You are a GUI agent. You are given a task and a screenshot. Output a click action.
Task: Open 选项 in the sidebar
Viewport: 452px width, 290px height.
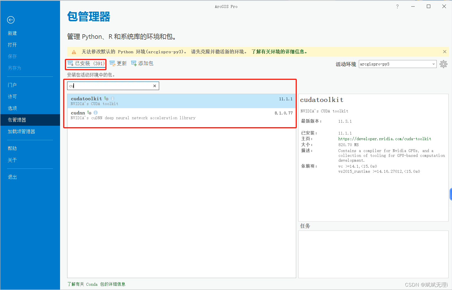pyautogui.click(x=12, y=108)
